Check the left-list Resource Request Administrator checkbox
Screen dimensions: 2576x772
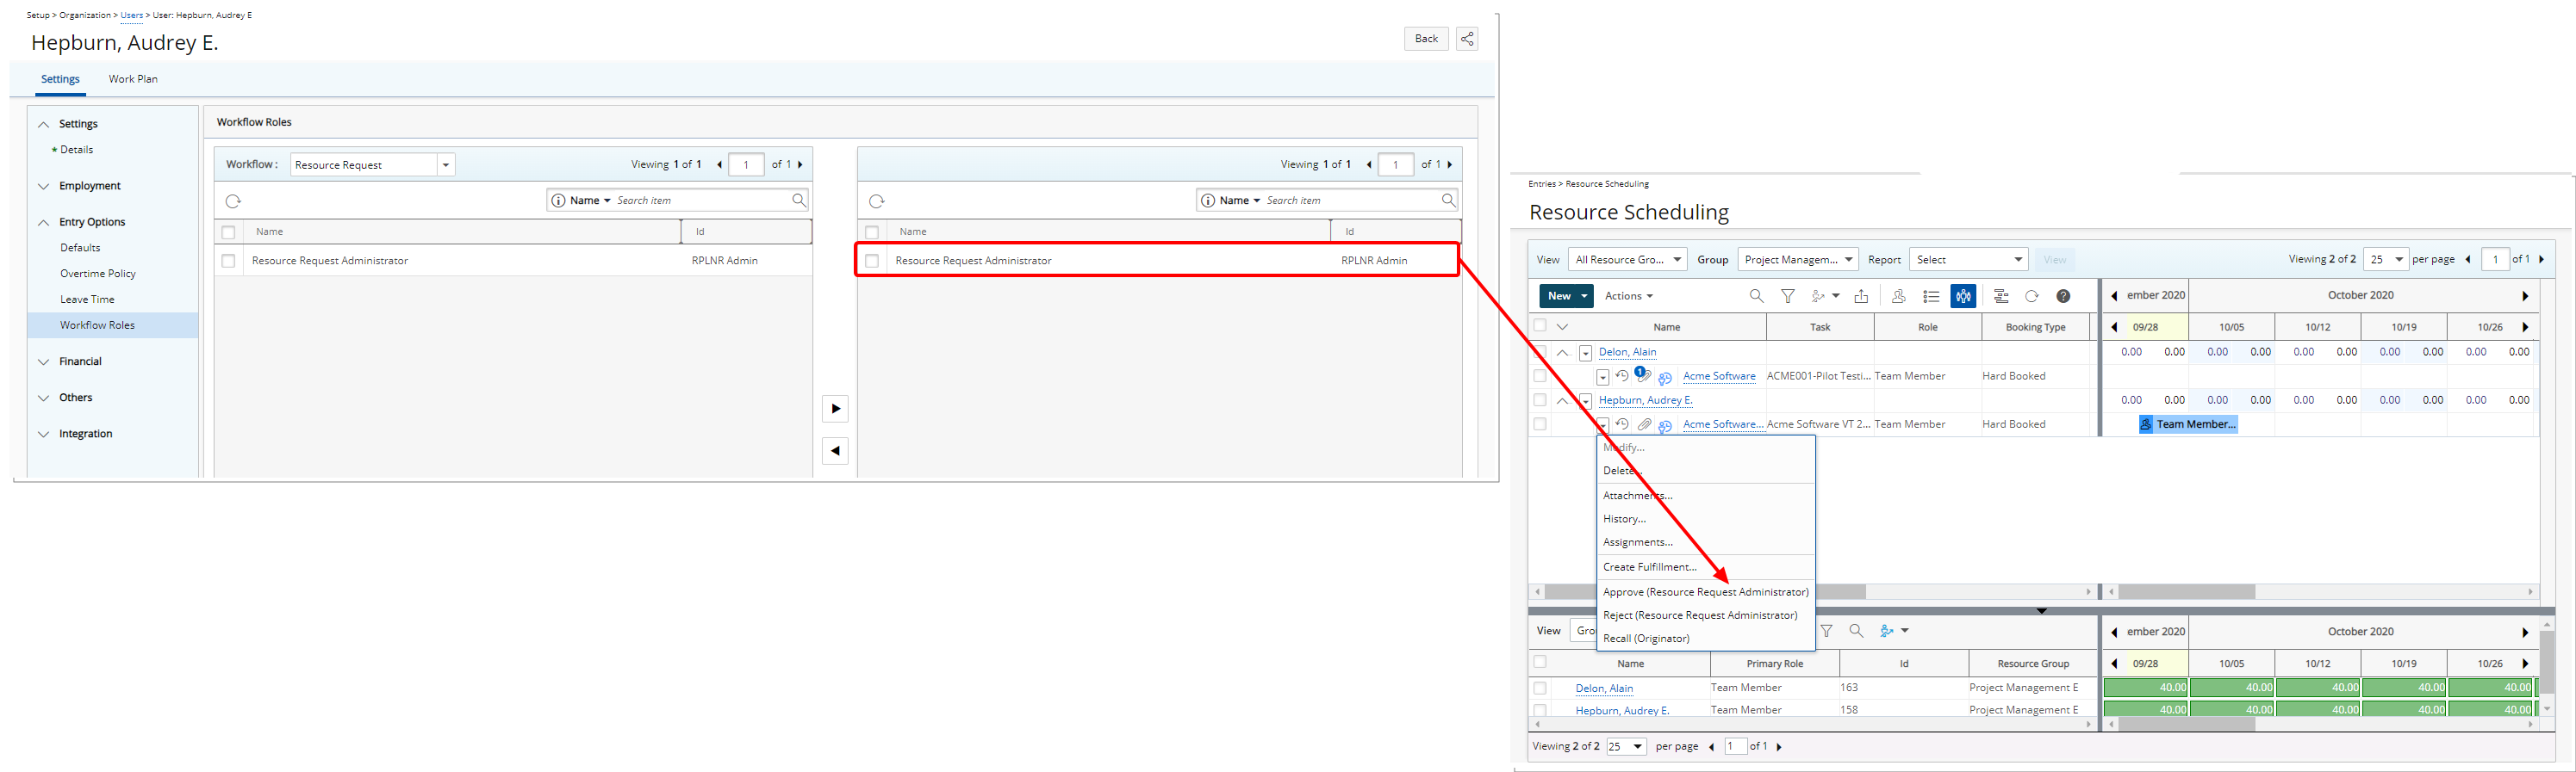[x=228, y=261]
